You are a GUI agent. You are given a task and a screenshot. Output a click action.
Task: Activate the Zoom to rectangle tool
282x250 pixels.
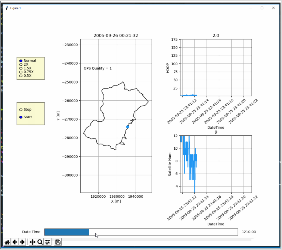[40, 242]
